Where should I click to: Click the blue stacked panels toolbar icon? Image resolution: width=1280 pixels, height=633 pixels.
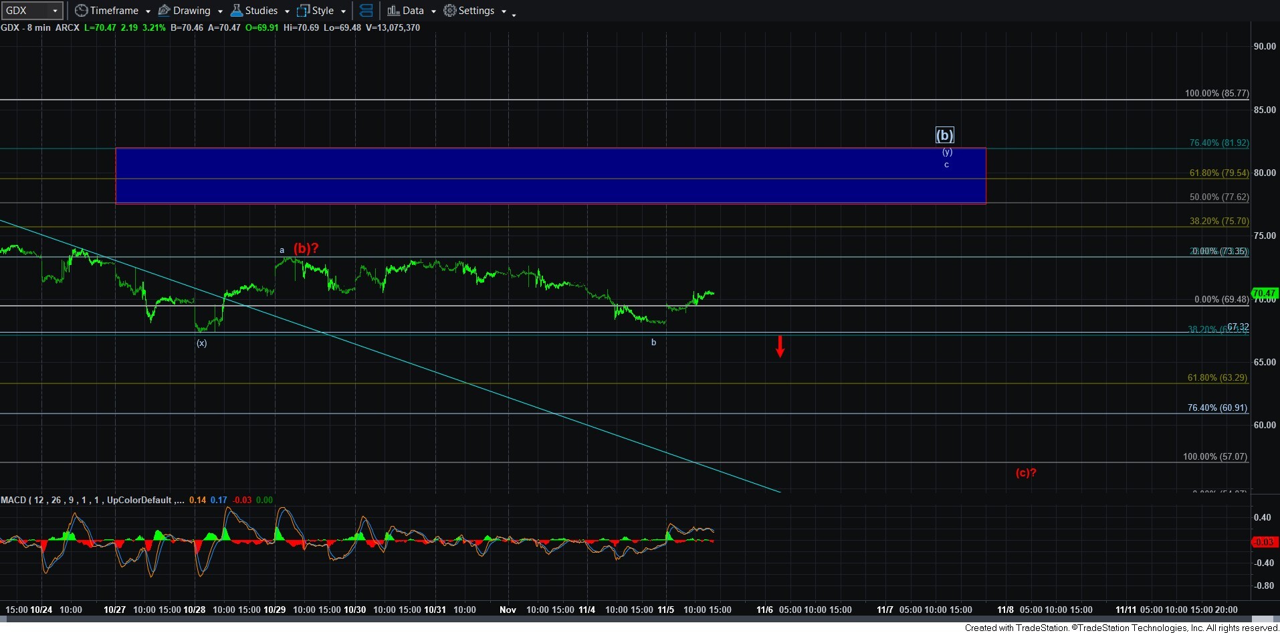(x=366, y=11)
